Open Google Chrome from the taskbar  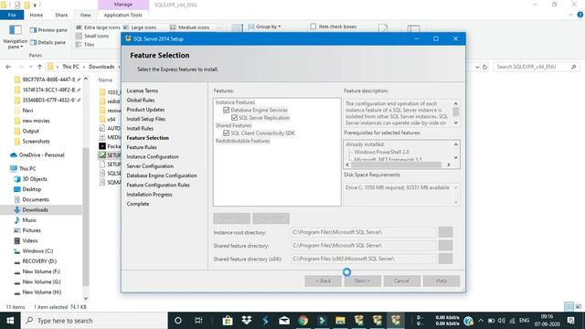click(303, 321)
